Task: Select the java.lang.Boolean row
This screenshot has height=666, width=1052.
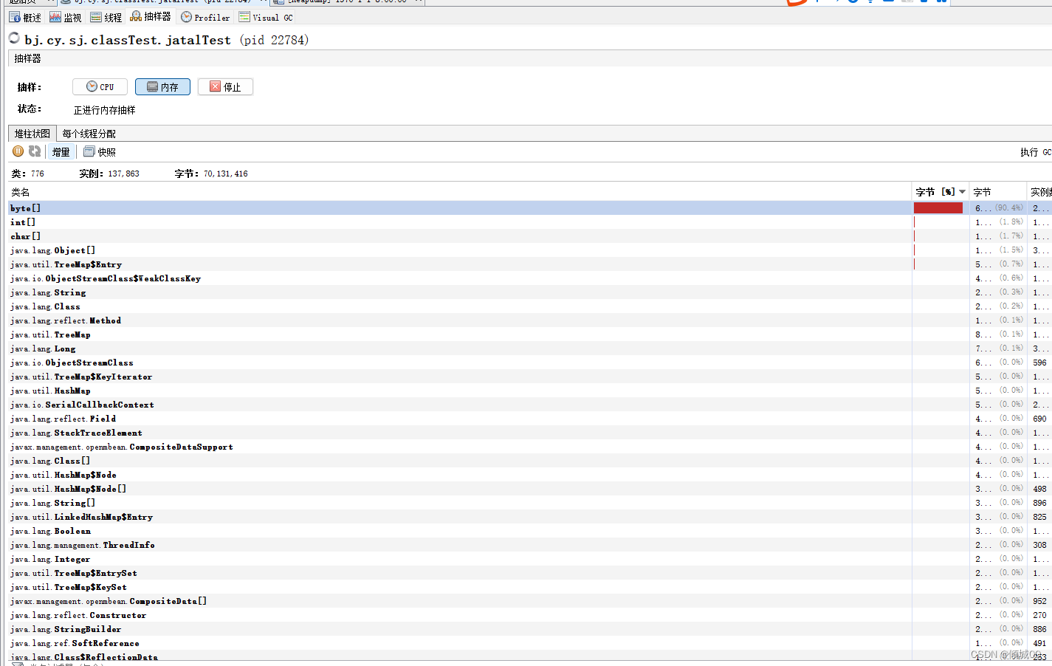Action: point(530,531)
